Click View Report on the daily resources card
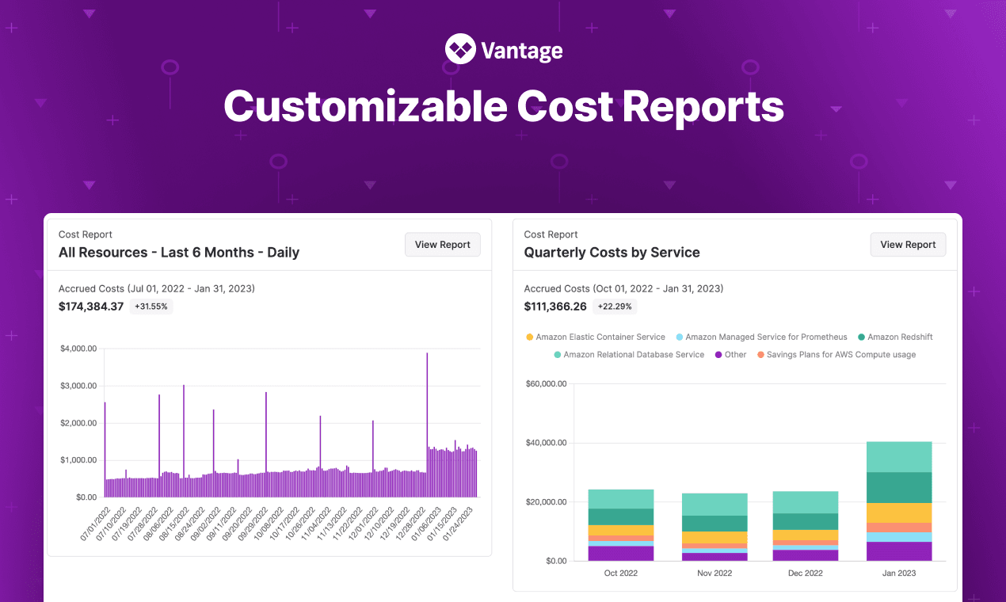1006x602 pixels. click(x=442, y=244)
